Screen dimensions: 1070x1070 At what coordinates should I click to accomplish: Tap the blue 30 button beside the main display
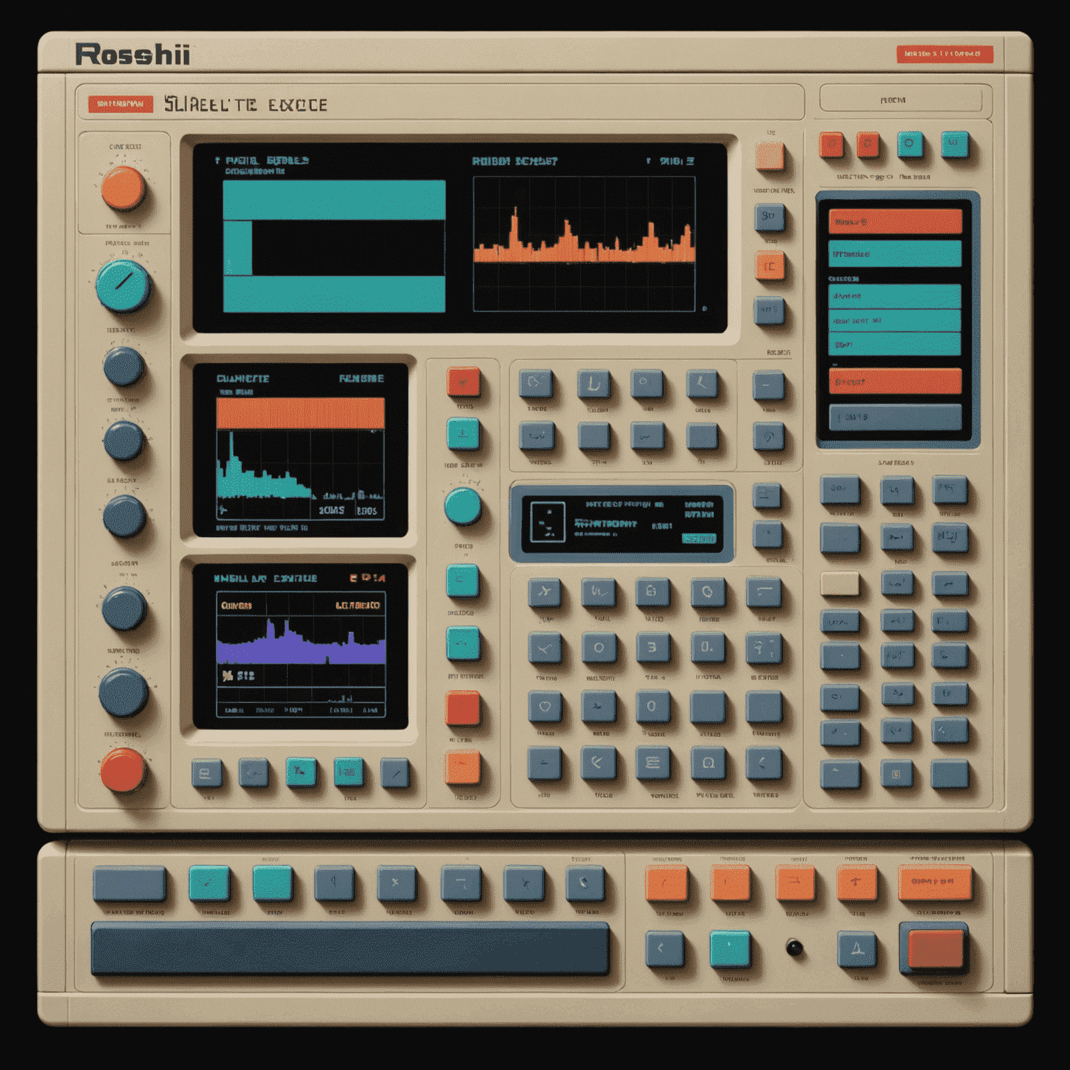click(769, 217)
